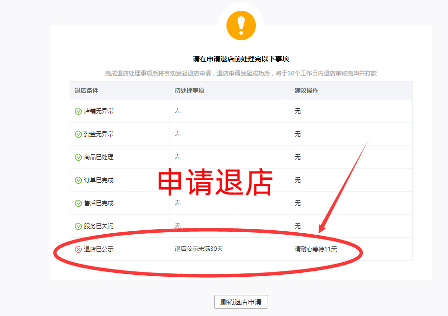Click the green check beside 店铺无异常
Image resolution: width=448 pixels, height=316 pixels.
pos(78,111)
